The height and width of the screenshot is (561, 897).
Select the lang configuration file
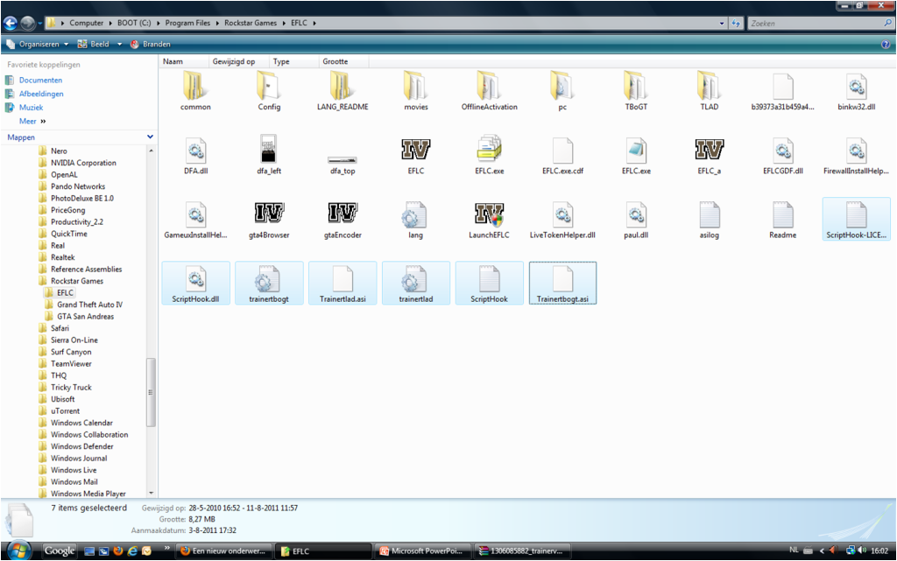point(415,220)
